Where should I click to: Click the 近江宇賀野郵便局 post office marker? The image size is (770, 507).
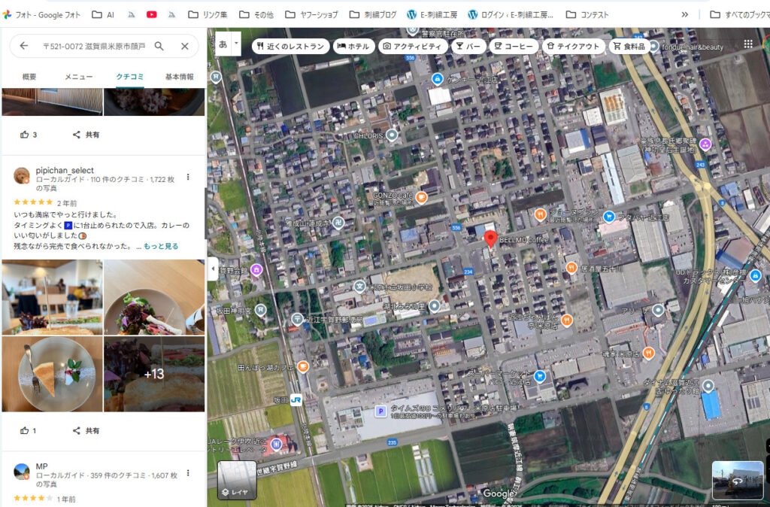pyautogui.click(x=296, y=319)
